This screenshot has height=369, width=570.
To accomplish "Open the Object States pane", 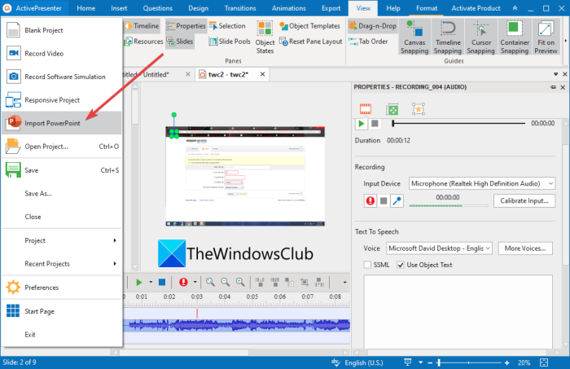I will coord(265,37).
